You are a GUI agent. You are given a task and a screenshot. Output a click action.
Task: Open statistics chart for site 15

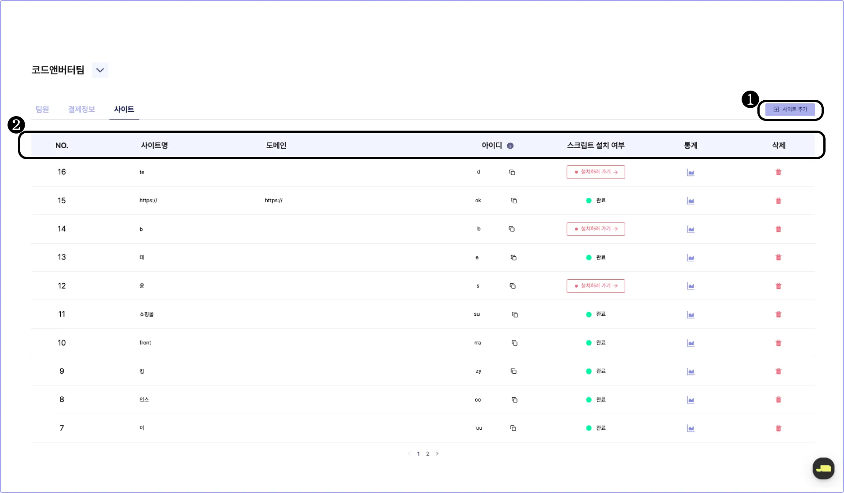coord(691,201)
